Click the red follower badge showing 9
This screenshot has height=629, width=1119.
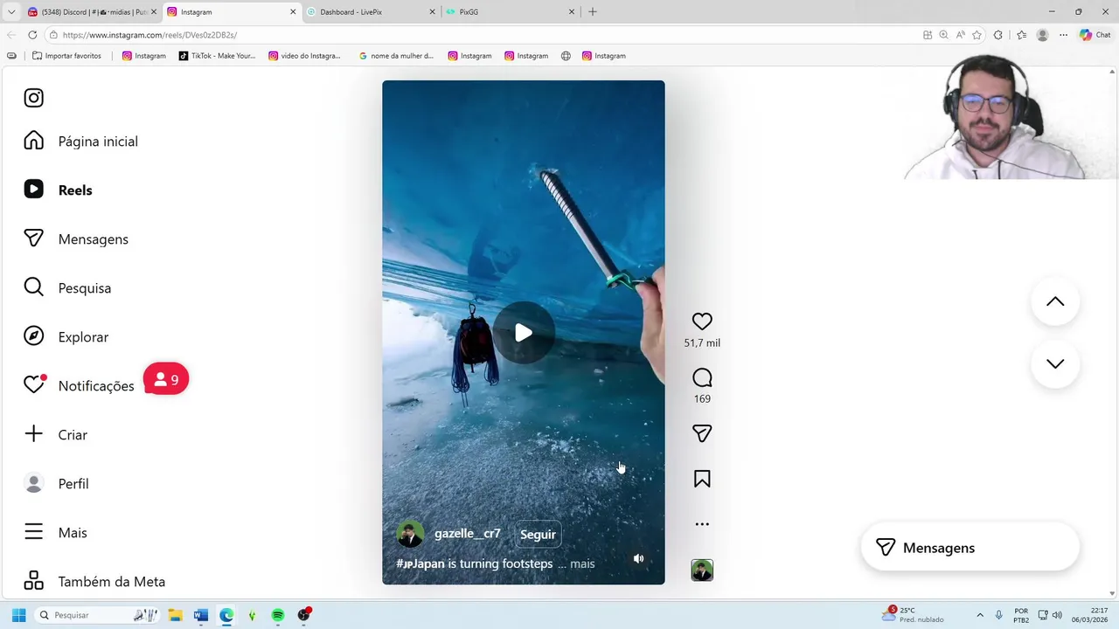click(x=166, y=379)
